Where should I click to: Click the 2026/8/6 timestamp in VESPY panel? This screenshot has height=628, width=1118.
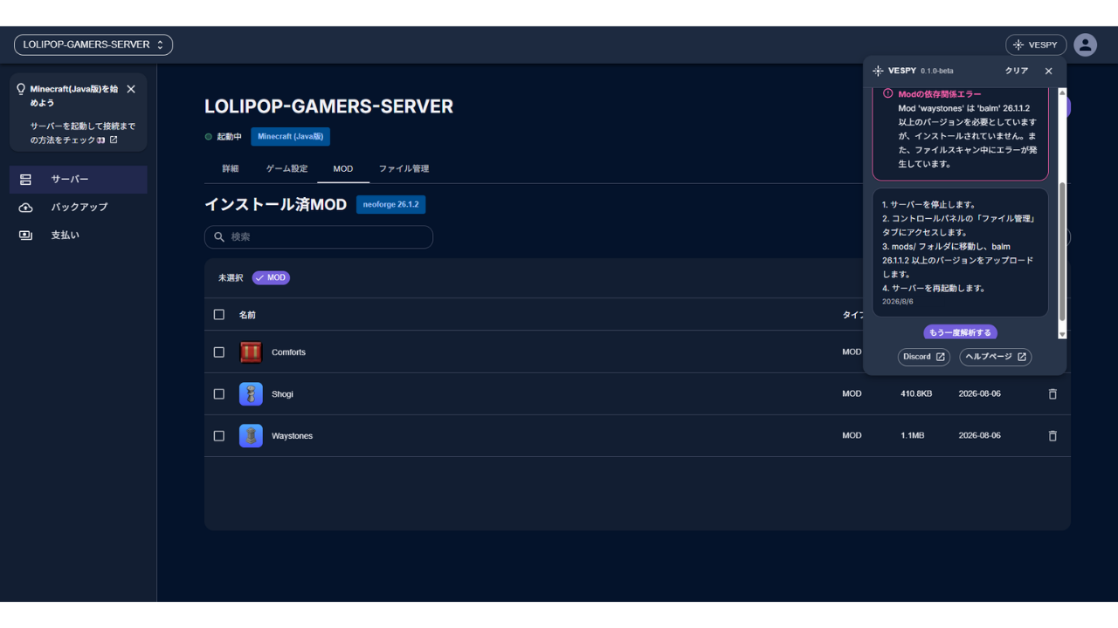coord(897,302)
